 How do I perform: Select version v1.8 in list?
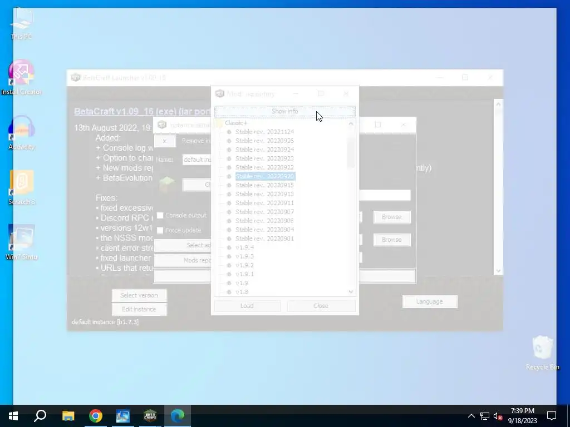(242, 292)
